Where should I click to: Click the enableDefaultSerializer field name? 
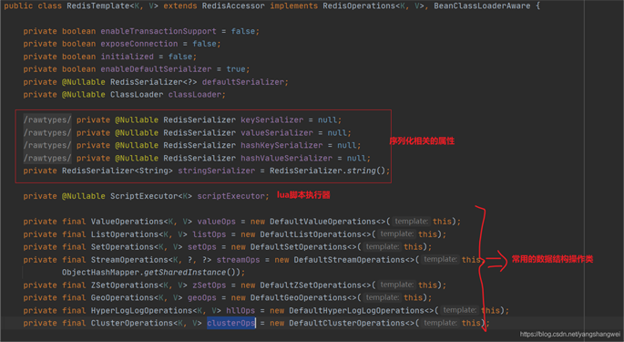[x=156, y=69]
